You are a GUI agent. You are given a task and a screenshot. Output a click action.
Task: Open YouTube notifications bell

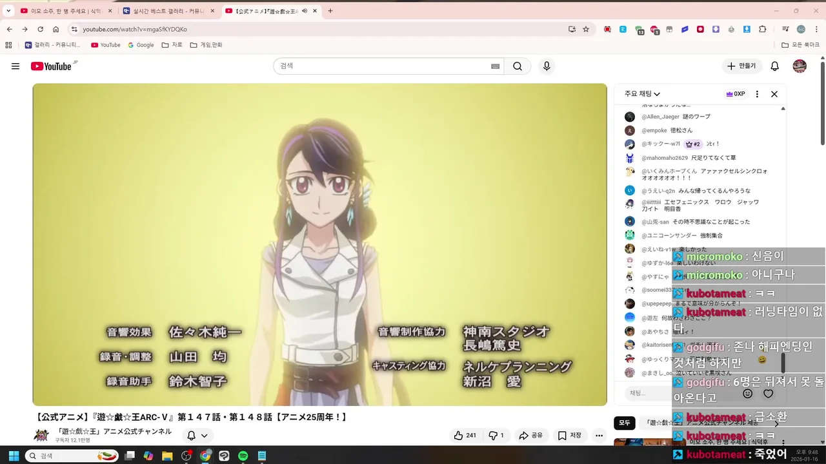point(775,66)
